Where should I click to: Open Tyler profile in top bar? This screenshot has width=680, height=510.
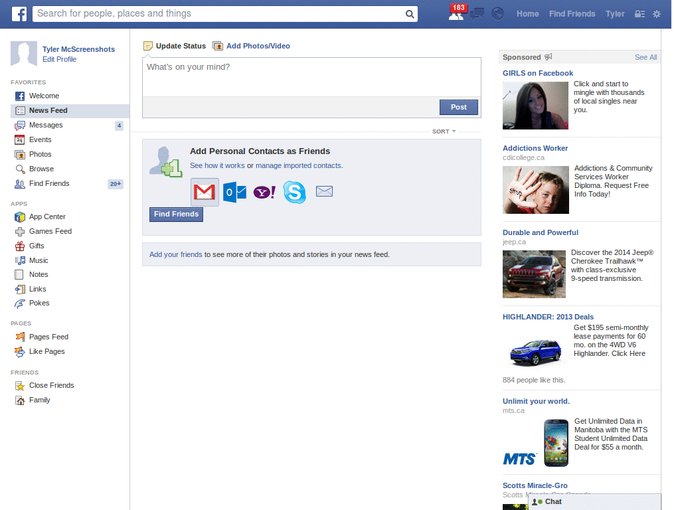pos(615,14)
